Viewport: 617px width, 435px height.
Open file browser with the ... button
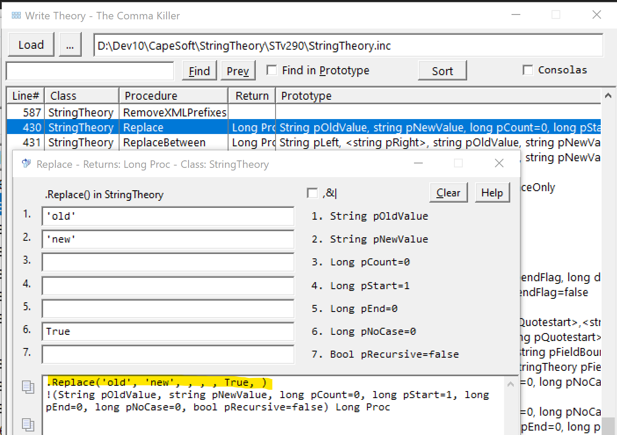coord(70,45)
